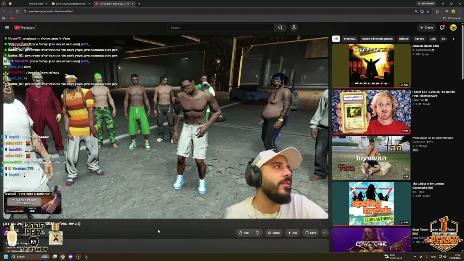Screen dimensions: 464x261
Task: Click the browser address bar URL
Action: coord(50,11)
